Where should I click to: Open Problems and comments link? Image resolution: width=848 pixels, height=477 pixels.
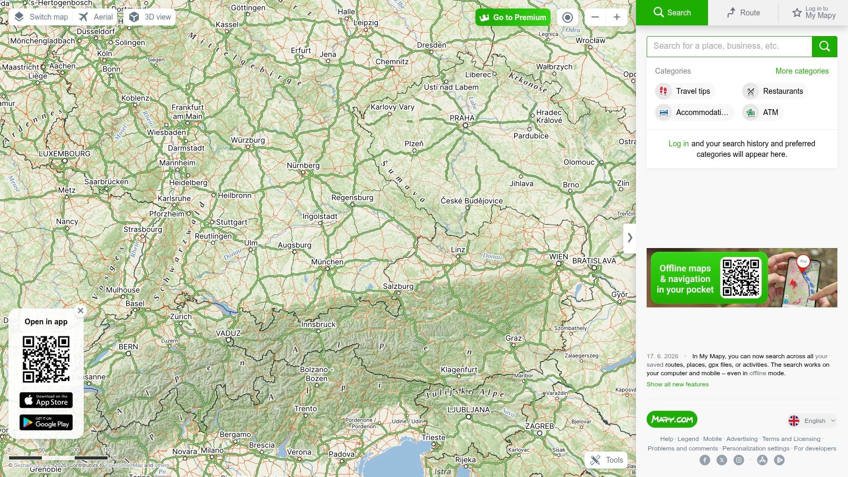click(683, 448)
